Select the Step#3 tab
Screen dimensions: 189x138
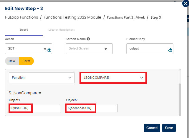tap(24, 30)
